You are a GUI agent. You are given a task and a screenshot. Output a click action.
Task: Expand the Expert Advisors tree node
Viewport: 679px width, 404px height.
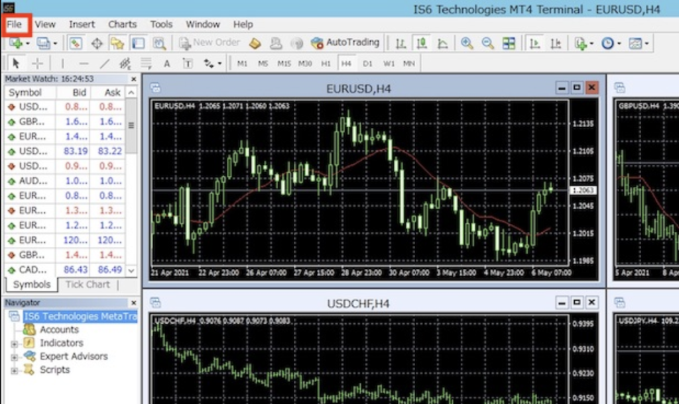(15, 358)
